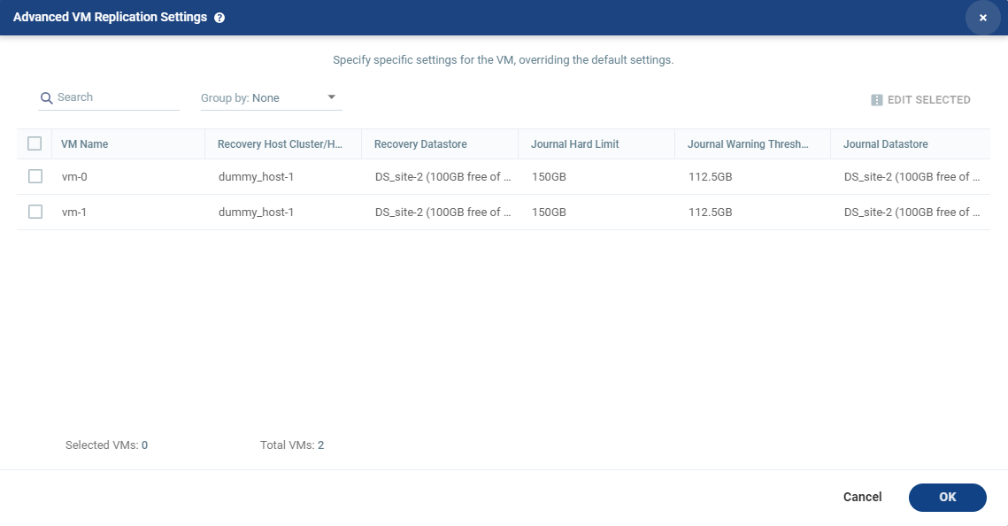Click the Cancel button
This screenshot has width=1008, height=526.
tap(862, 497)
